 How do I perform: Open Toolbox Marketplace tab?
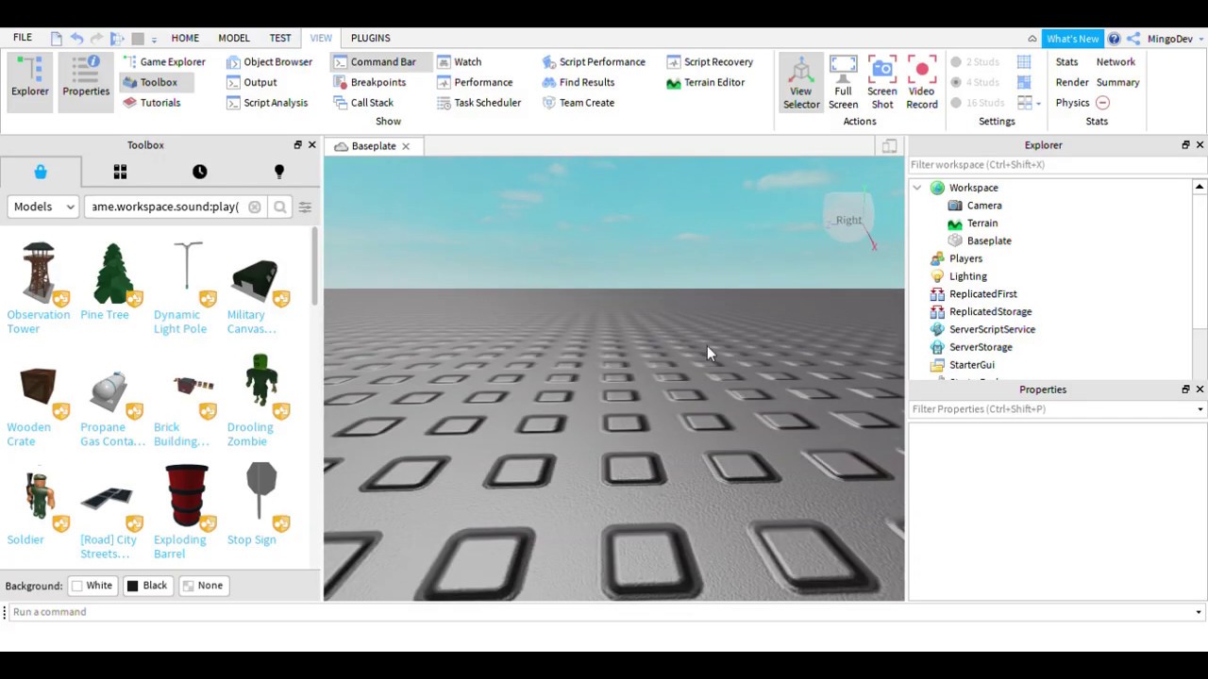point(41,172)
